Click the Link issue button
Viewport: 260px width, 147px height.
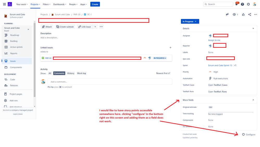[85, 27]
